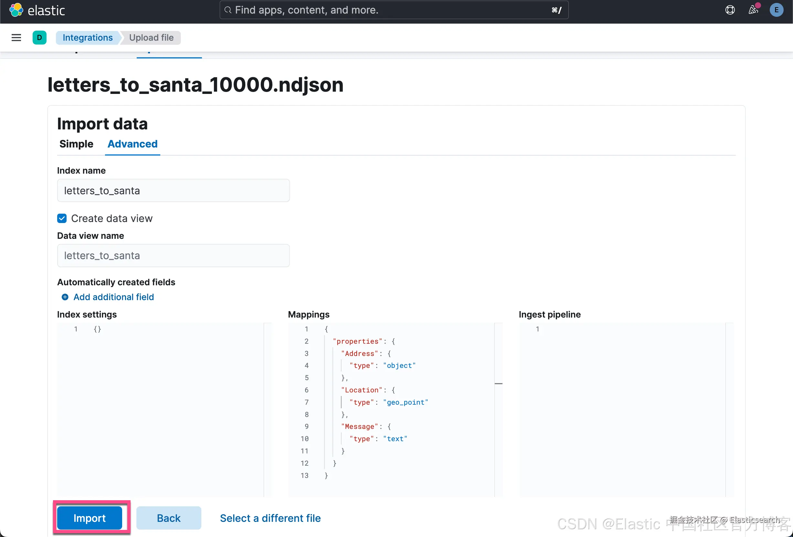This screenshot has height=537, width=793.
Task: Open the user profile E avatar
Action: pos(776,10)
